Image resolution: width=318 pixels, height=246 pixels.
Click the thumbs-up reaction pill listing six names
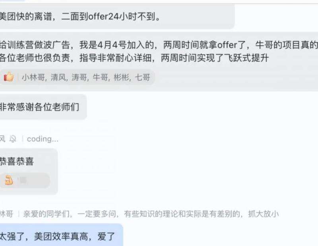click(x=77, y=77)
